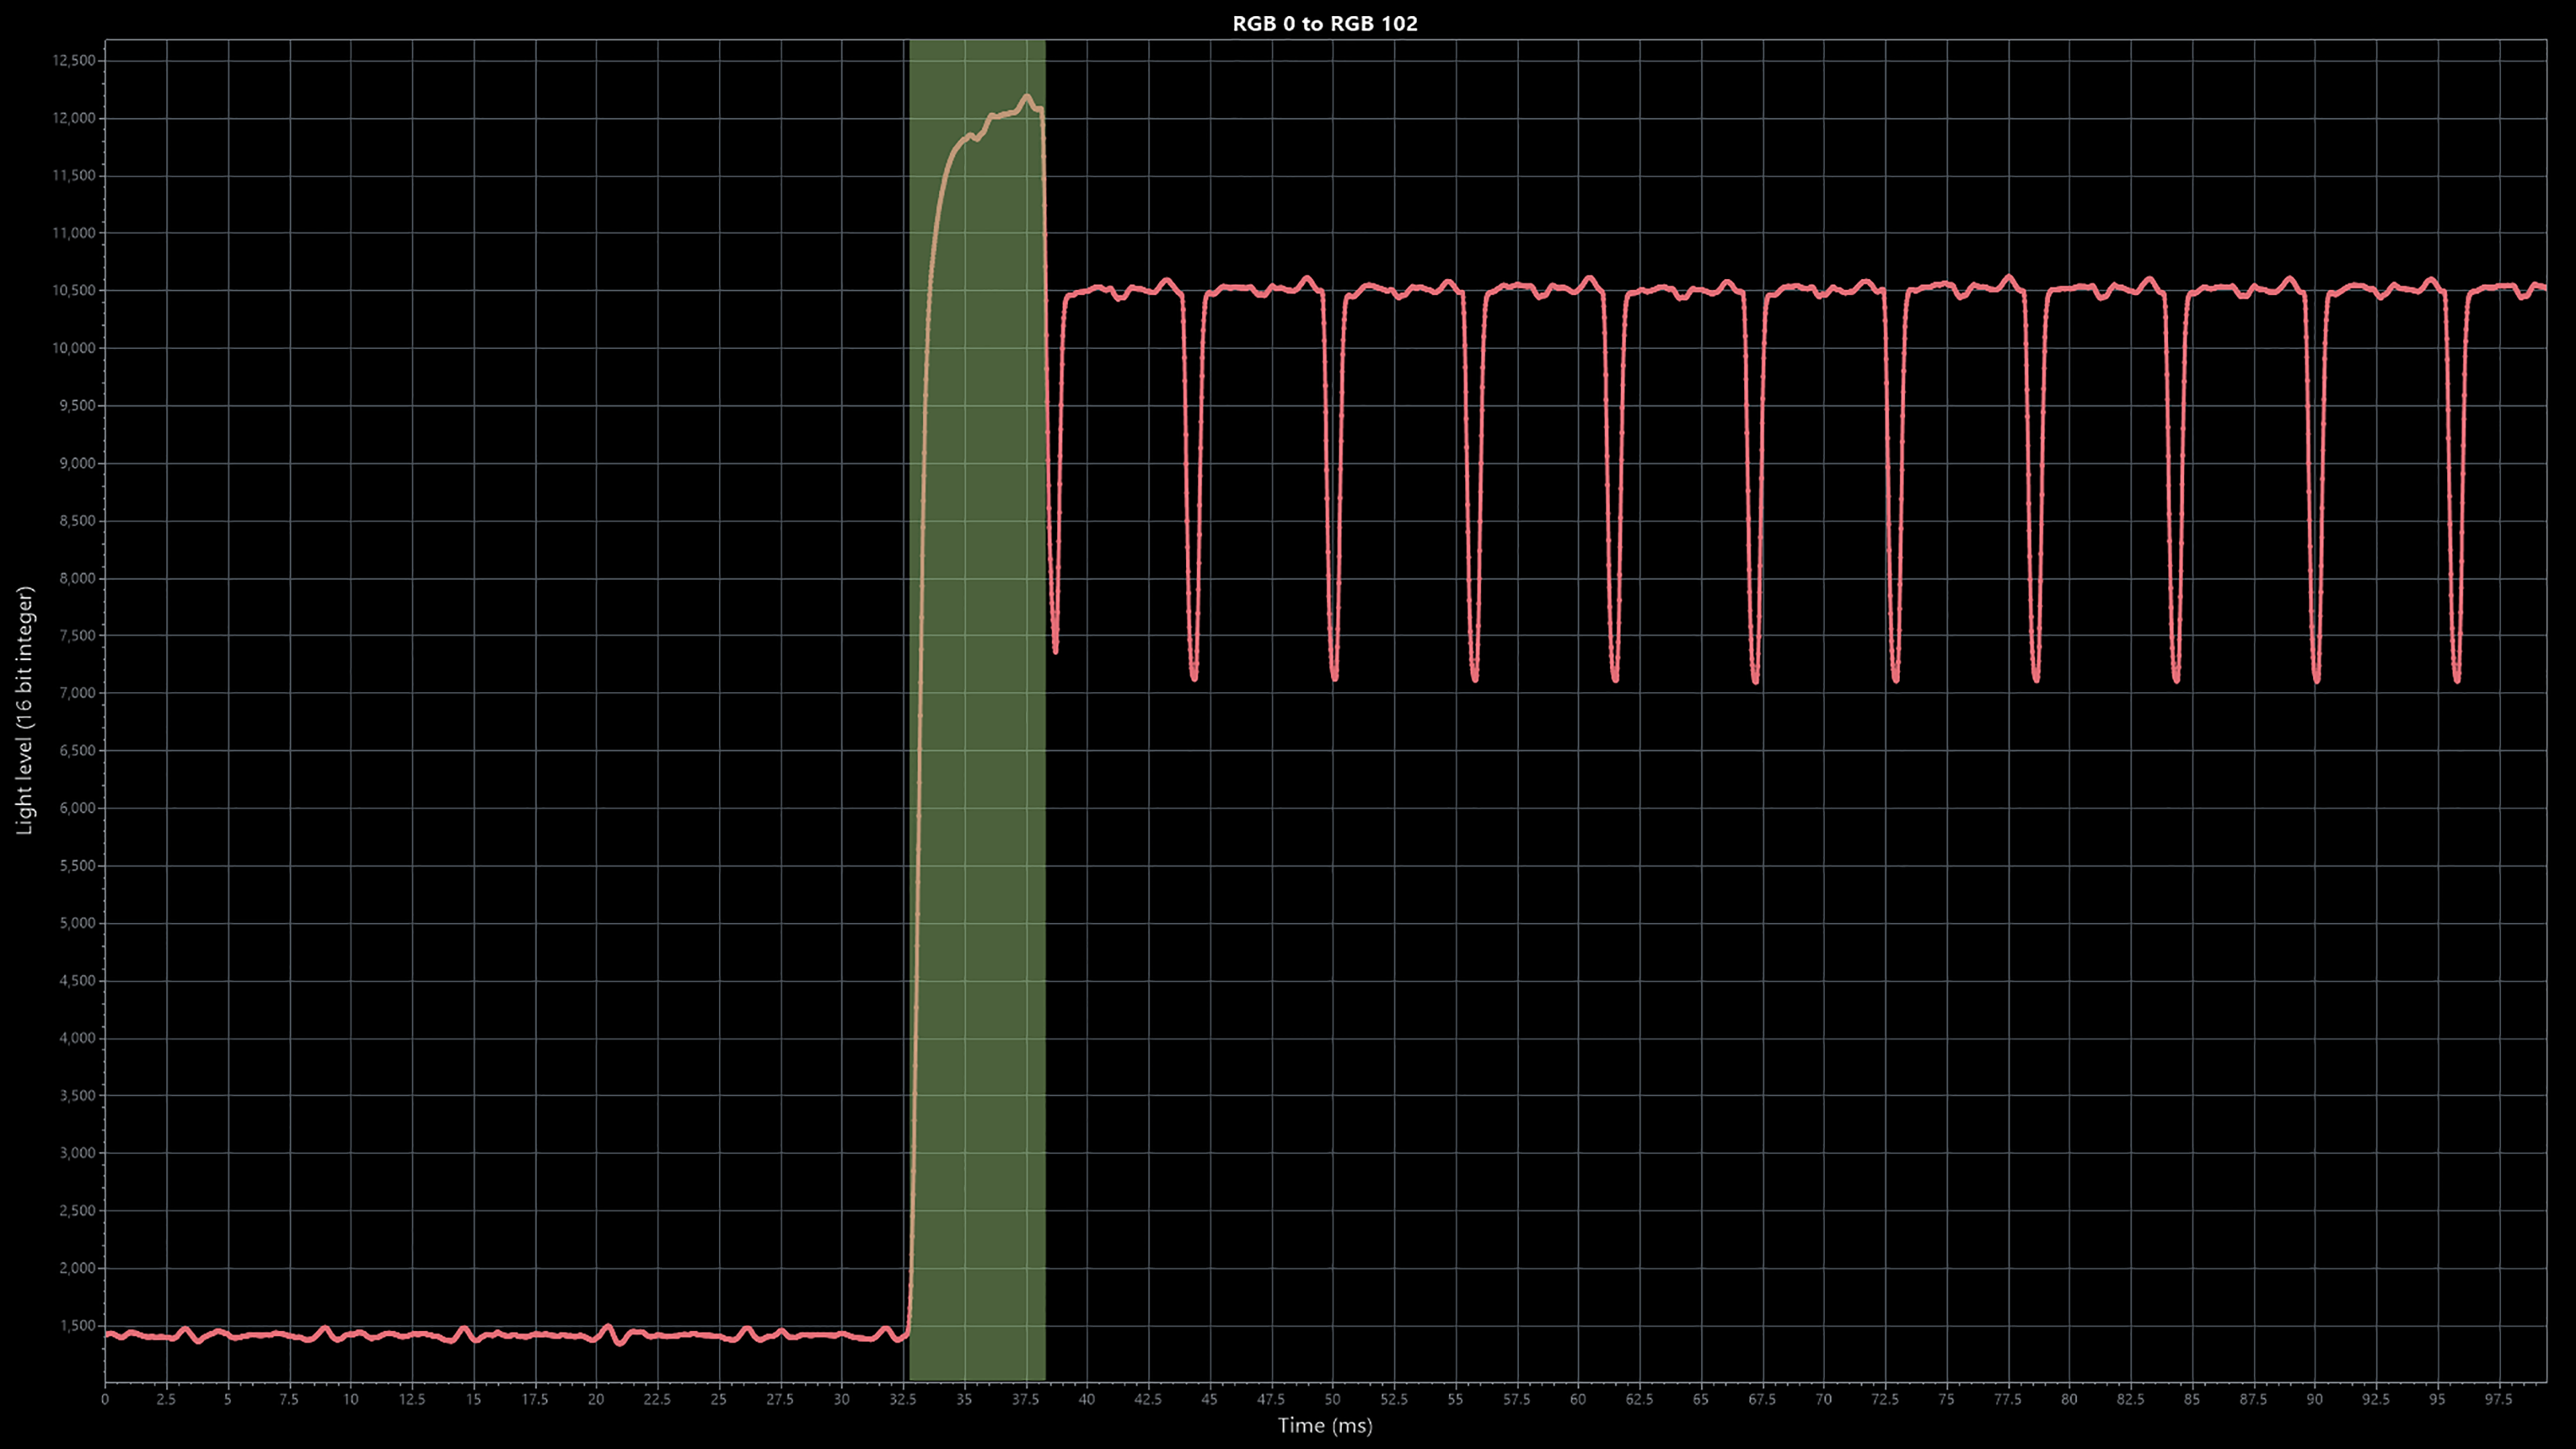Click the 50 tick on time axis
The height and width of the screenshot is (1449, 2576).
coord(1332,1399)
